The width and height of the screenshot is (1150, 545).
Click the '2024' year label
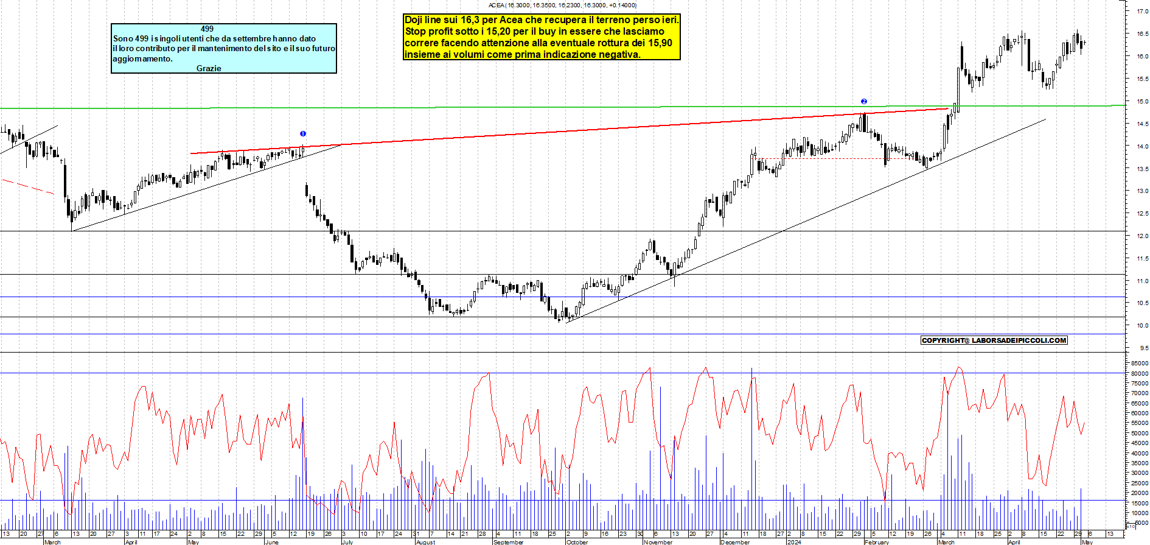[794, 542]
